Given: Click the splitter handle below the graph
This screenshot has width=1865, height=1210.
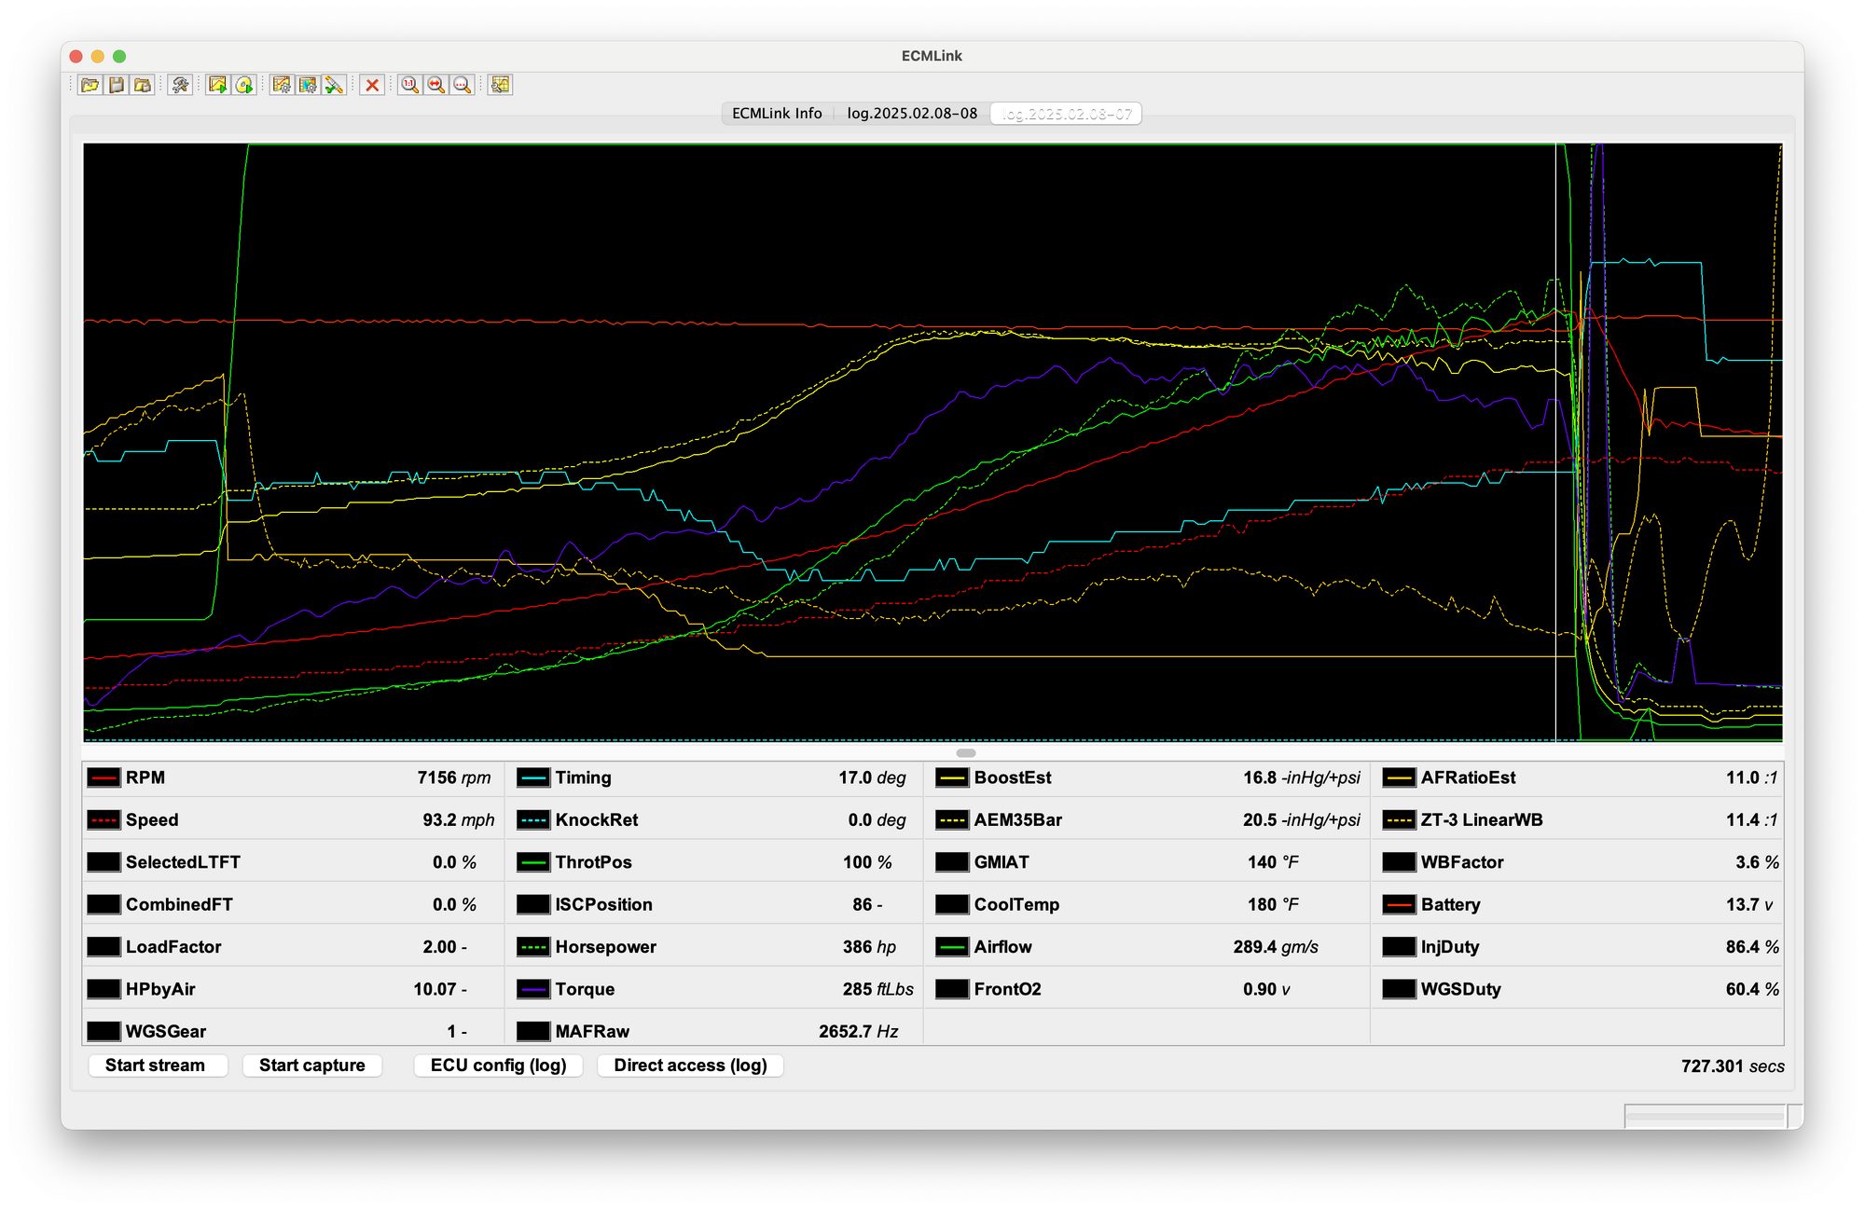Looking at the screenshot, I should click(966, 752).
